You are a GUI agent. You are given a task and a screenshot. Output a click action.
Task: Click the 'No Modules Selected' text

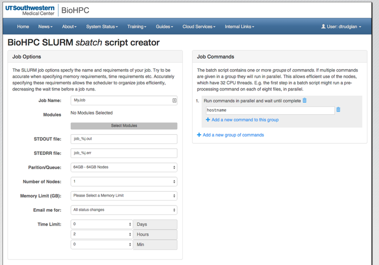point(91,113)
